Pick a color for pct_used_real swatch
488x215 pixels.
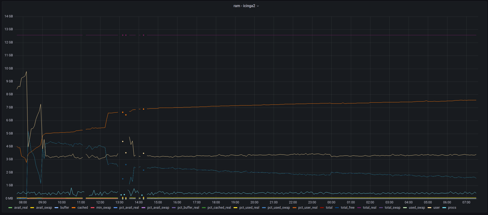(235, 208)
